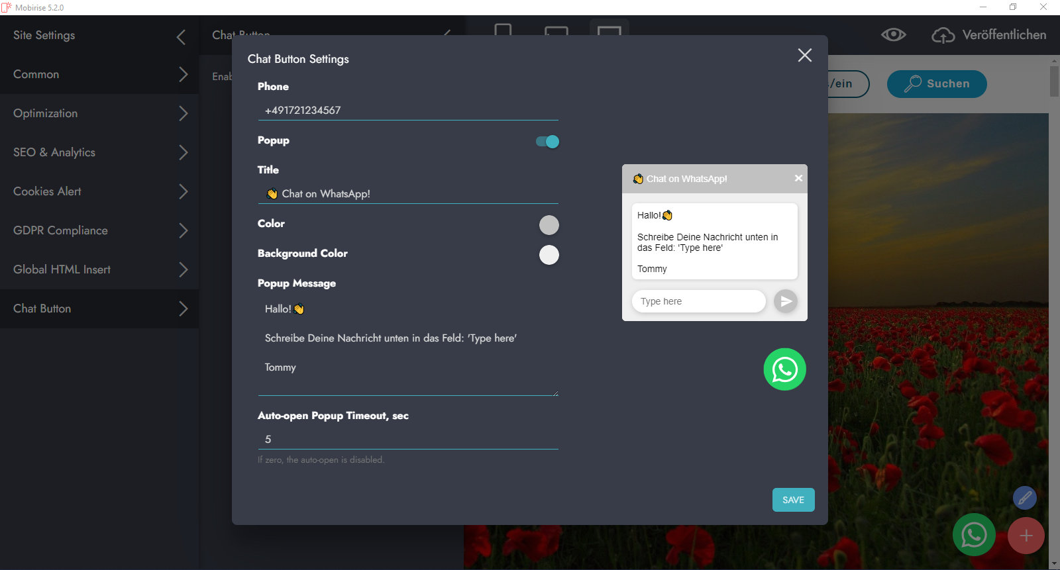This screenshot has width=1060, height=570.
Task: Open the Cookies Alert menu item
Action: point(99,191)
